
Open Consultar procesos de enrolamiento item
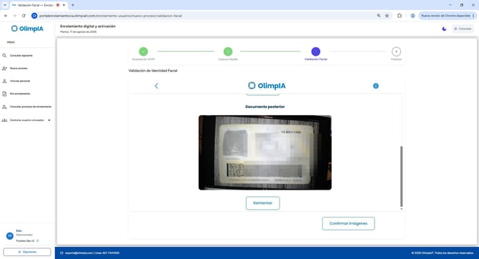point(31,107)
